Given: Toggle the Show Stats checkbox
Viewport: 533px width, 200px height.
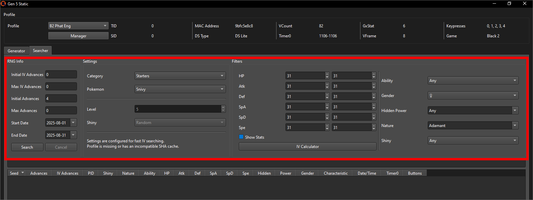Looking at the screenshot, I should 241,137.
